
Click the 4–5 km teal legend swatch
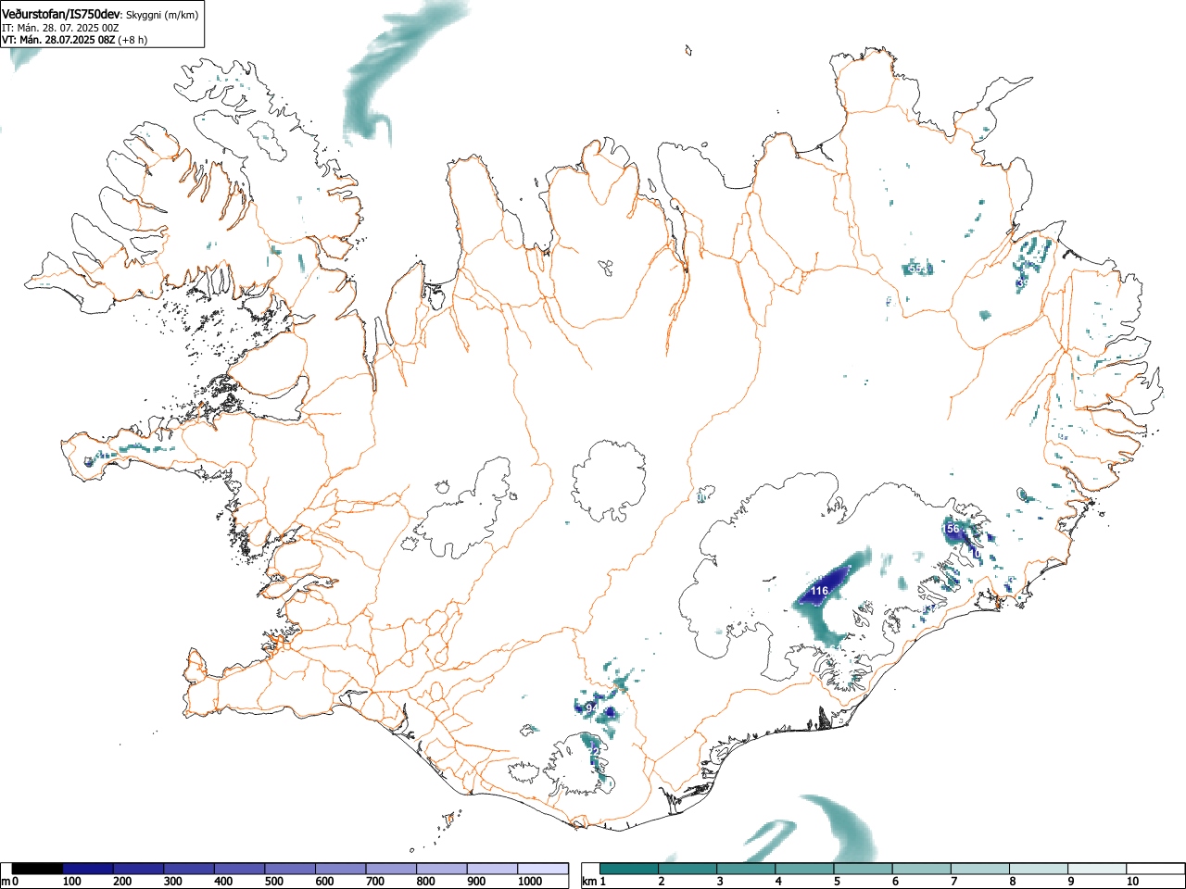tap(805, 869)
